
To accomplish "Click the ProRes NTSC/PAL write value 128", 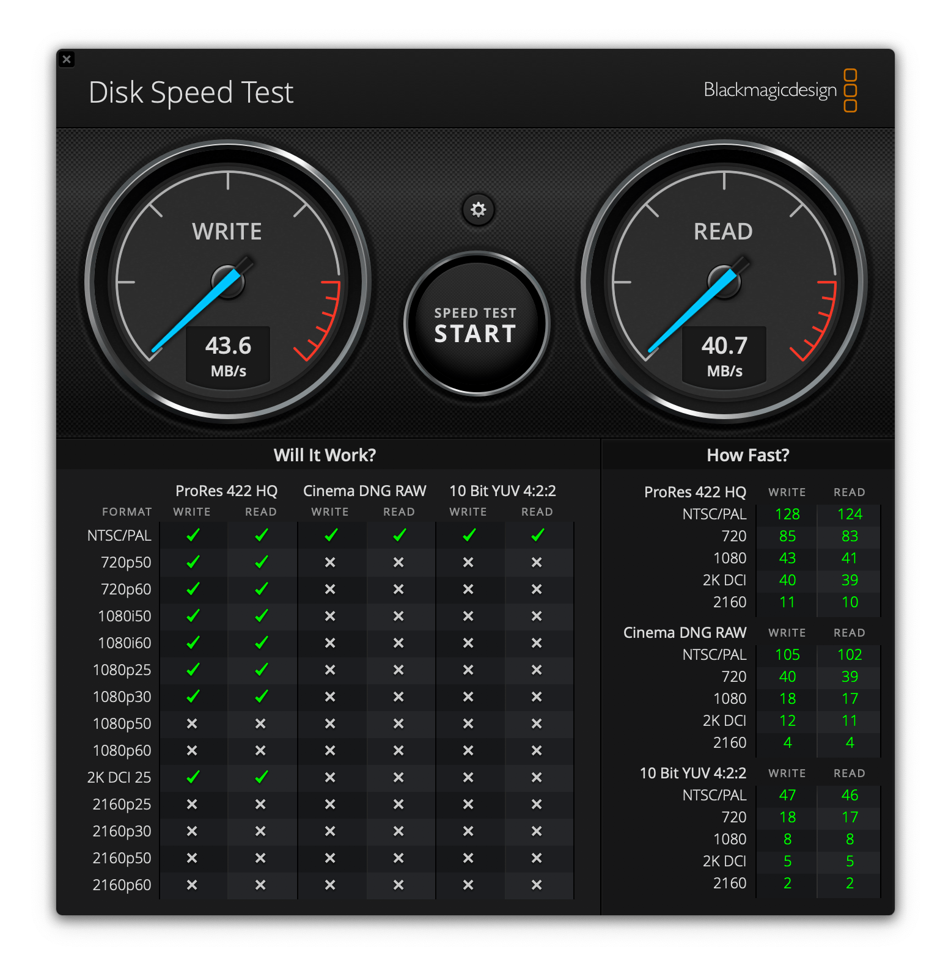I will pos(787,514).
